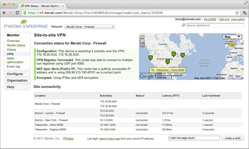Click the show admin link

(x=238, y=19)
